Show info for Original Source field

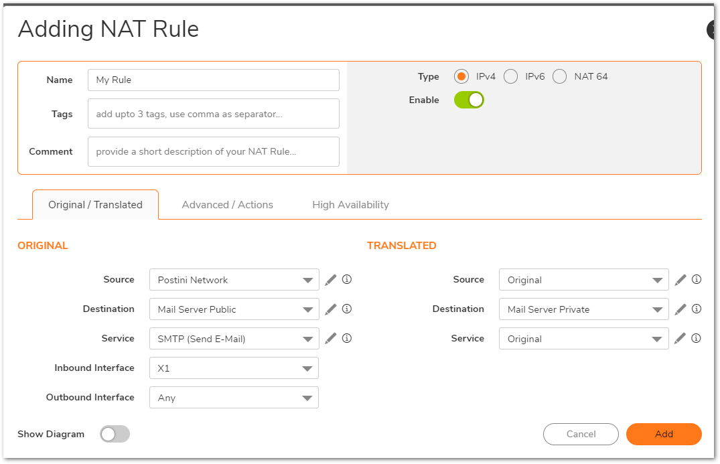pos(347,279)
